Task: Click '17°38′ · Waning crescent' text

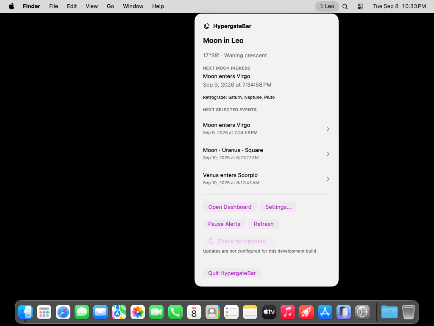Action: point(235,55)
